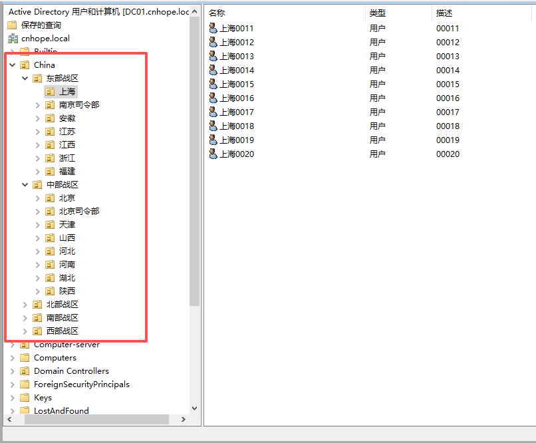Select user 上海0015 in the list
The image size is (536, 443).
pyautogui.click(x=237, y=84)
